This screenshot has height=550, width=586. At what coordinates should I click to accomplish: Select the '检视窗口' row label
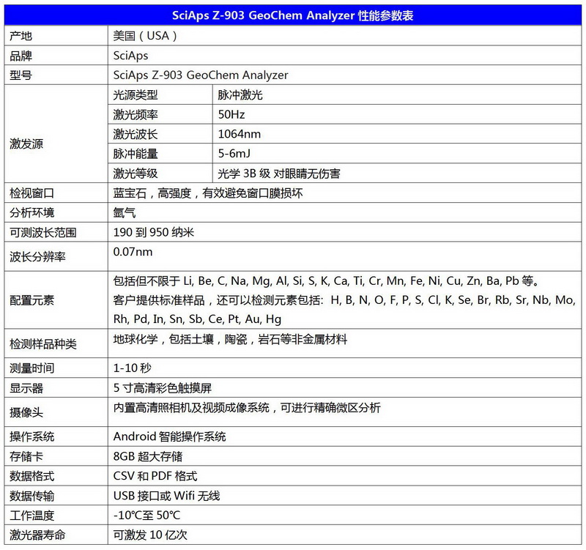[32, 193]
